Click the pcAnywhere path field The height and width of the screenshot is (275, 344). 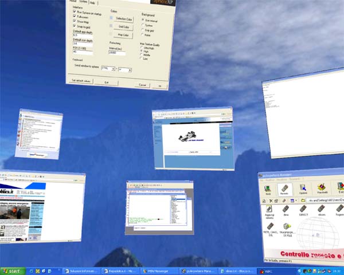tap(325, 200)
